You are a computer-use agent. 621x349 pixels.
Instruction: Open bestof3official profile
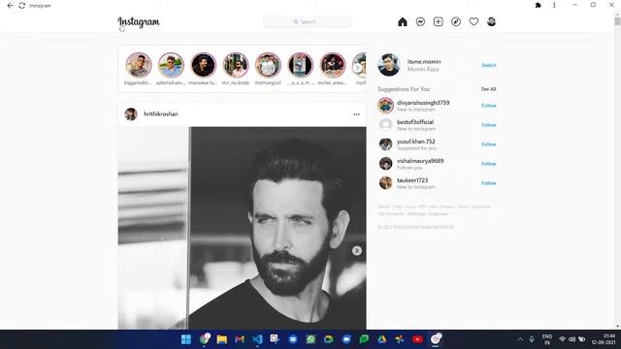point(415,122)
